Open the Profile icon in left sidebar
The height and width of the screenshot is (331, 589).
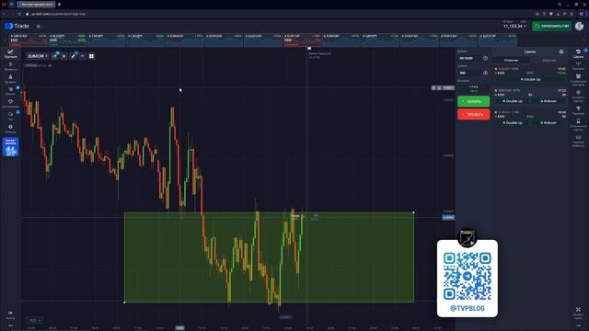click(10, 78)
